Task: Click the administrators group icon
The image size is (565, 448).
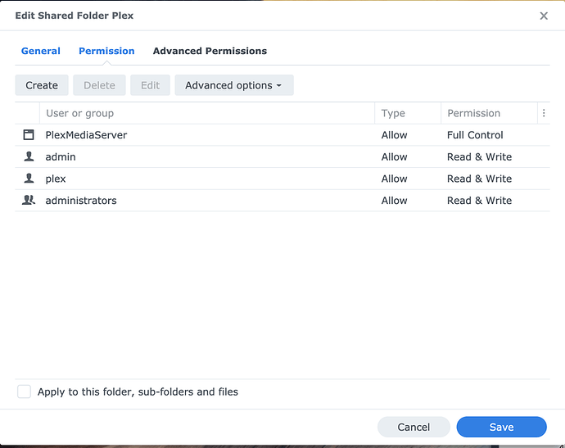Action: tap(29, 200)
